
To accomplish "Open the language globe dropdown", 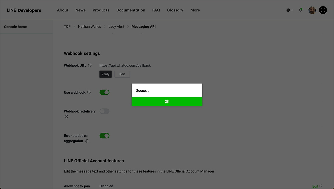I will click(x=289, y=10).
